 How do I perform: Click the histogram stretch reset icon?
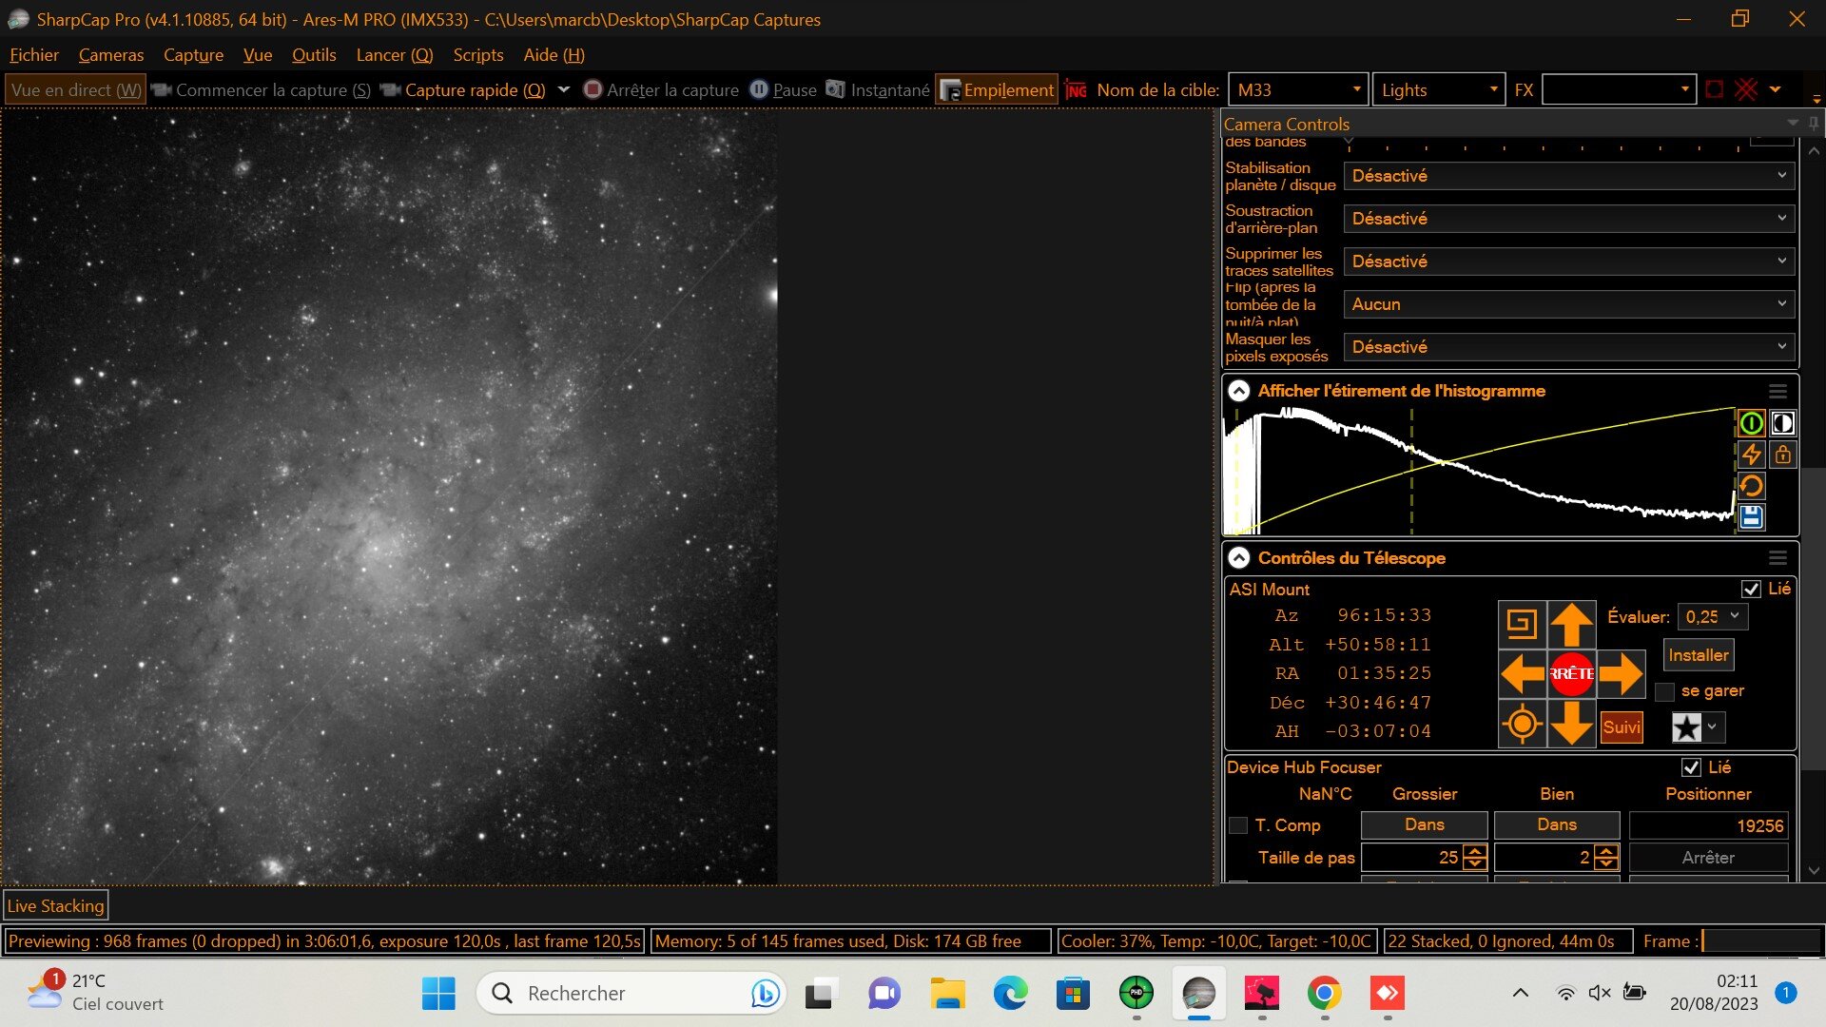[x=1751, y=486]
